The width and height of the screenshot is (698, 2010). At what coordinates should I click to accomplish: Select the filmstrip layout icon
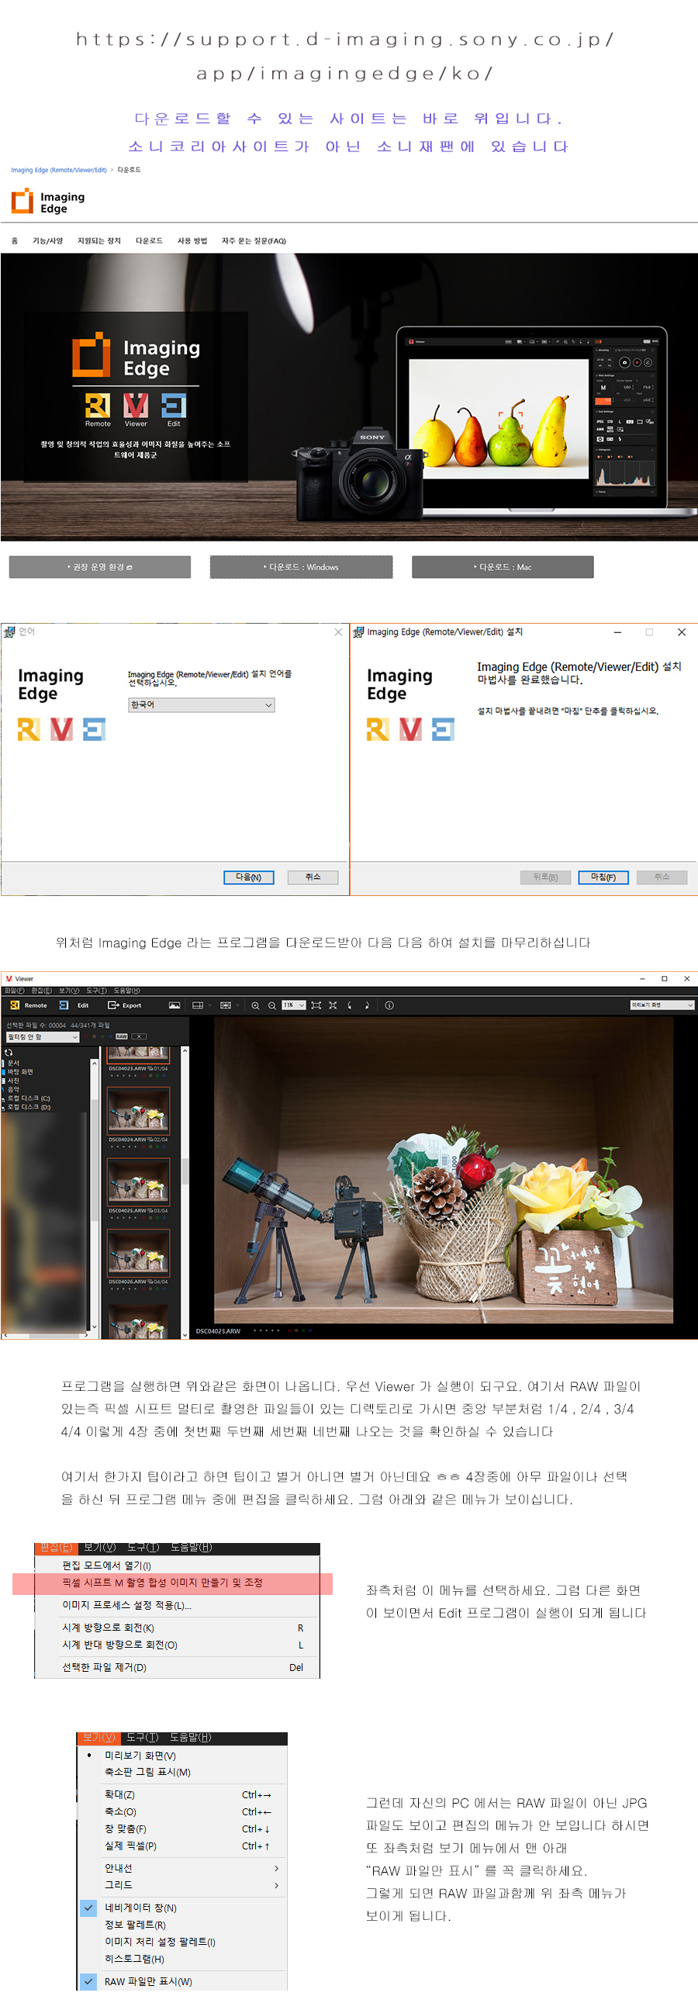(226, 1005)
